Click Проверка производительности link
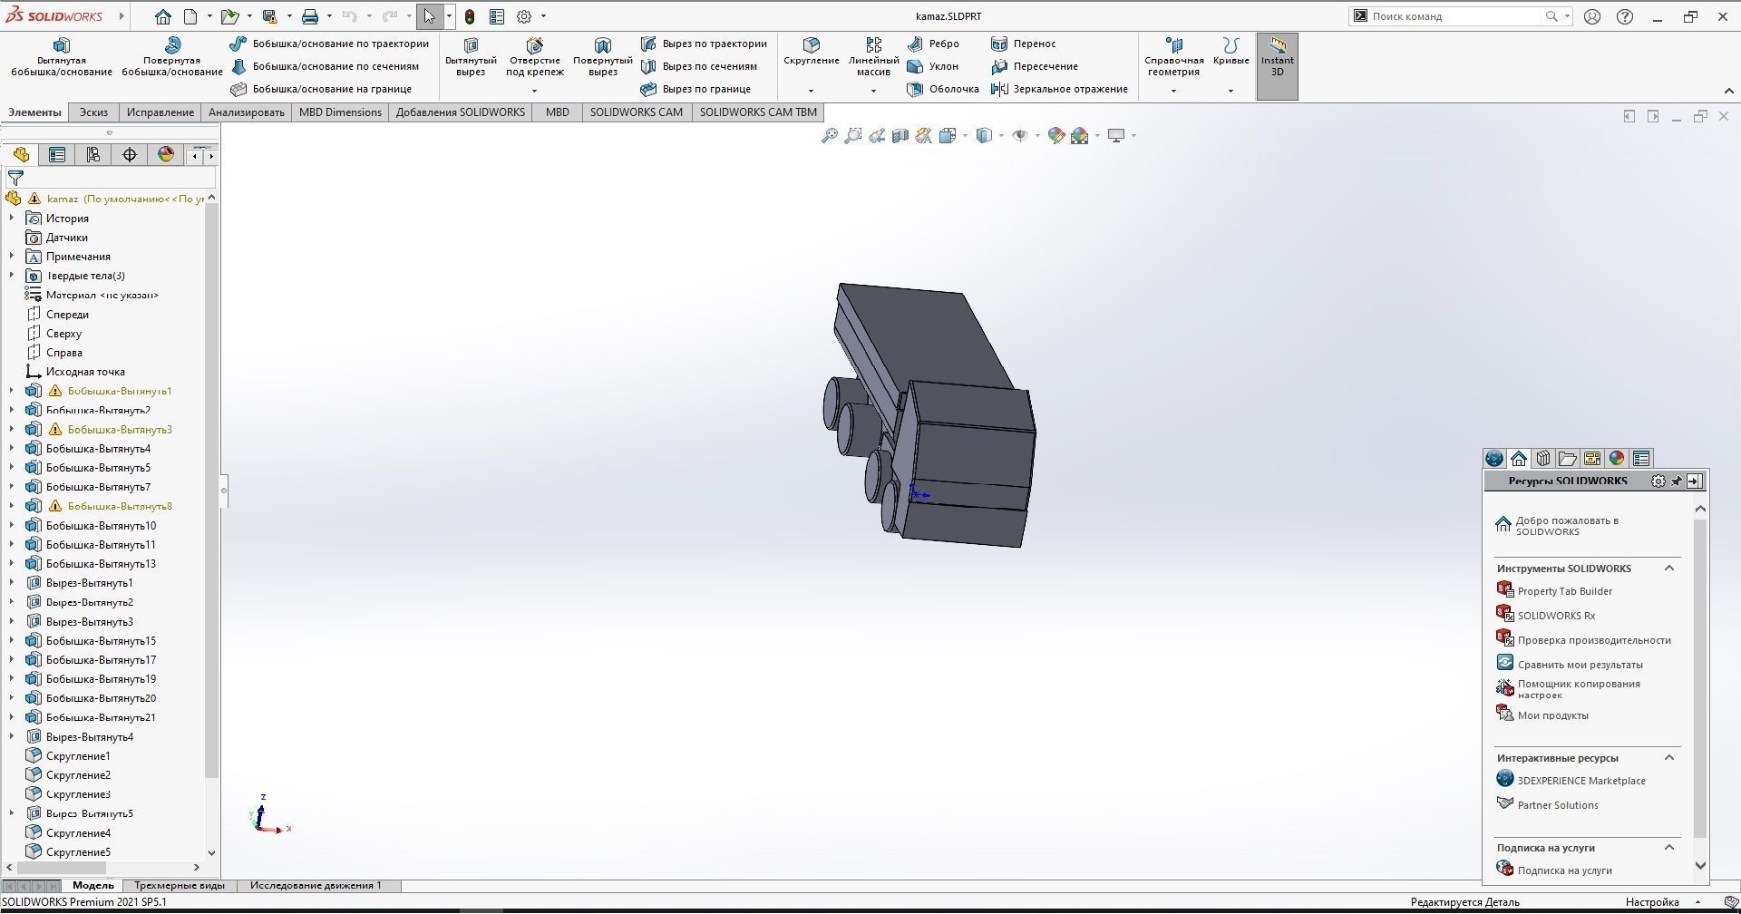This screenshot has height=914, width=1741. click(x=1593, y=640)
